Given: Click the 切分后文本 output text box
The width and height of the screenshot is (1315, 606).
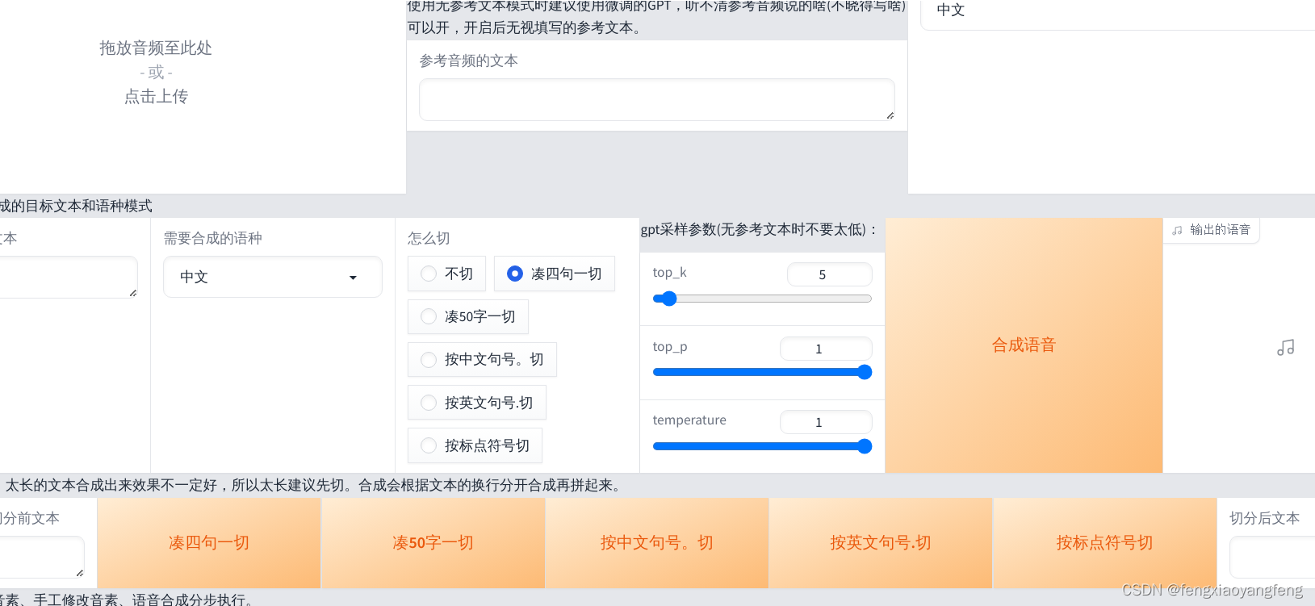Looking at the screenshot, I should tap(1272, 558).
